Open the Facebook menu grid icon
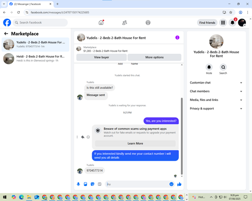The image size is (252, 201). coord(223,23)
